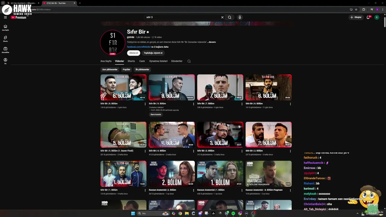Click the magnifier search button

pos(229,17)
